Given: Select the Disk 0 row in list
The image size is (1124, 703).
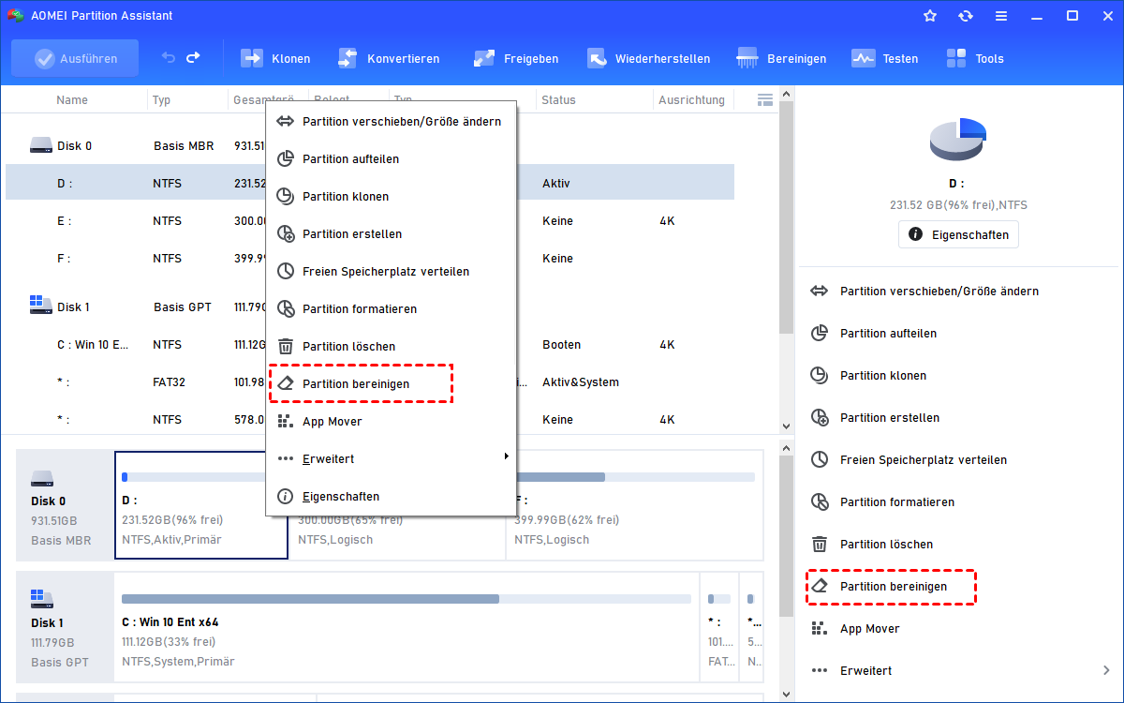Looking at the screenshot, I should coord(370,146).
